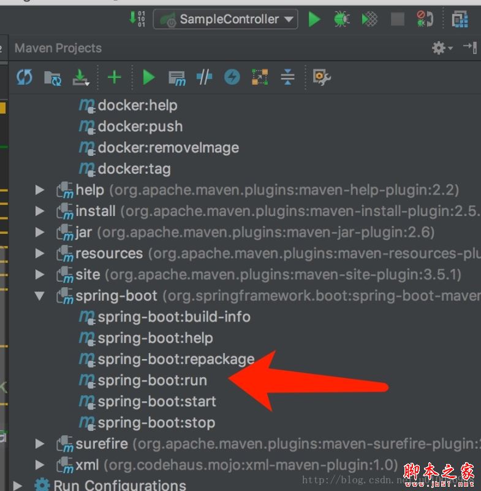Screen dimensions: 481x491
Task: Expand the xml plugin node
Action: [x=40, y=465]
